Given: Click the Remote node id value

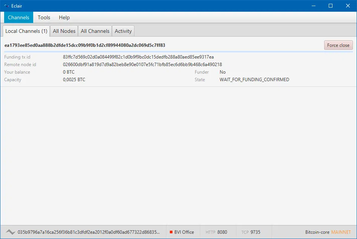Looking at the screenshot, I should [x=142, y=65].
